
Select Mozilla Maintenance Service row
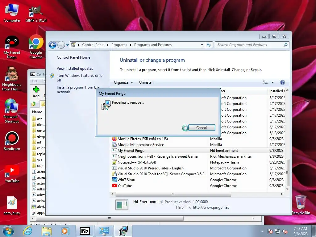click(x=198, y=145)
